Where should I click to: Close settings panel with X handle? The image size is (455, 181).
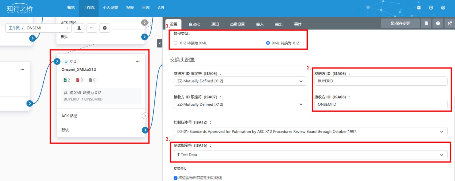(x=160, y=43)
